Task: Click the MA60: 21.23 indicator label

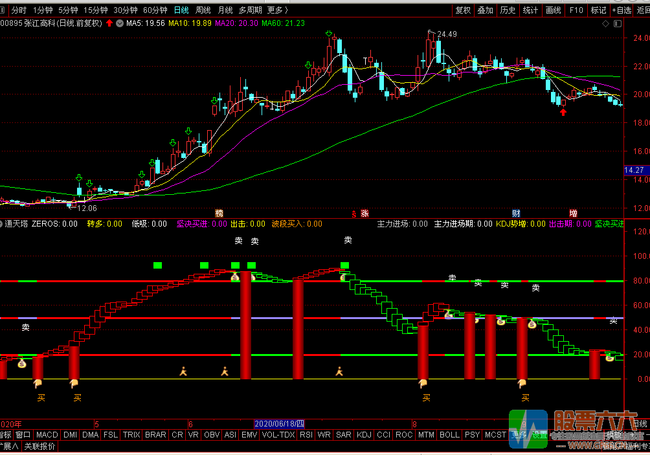Action: (x=283, y=23)
